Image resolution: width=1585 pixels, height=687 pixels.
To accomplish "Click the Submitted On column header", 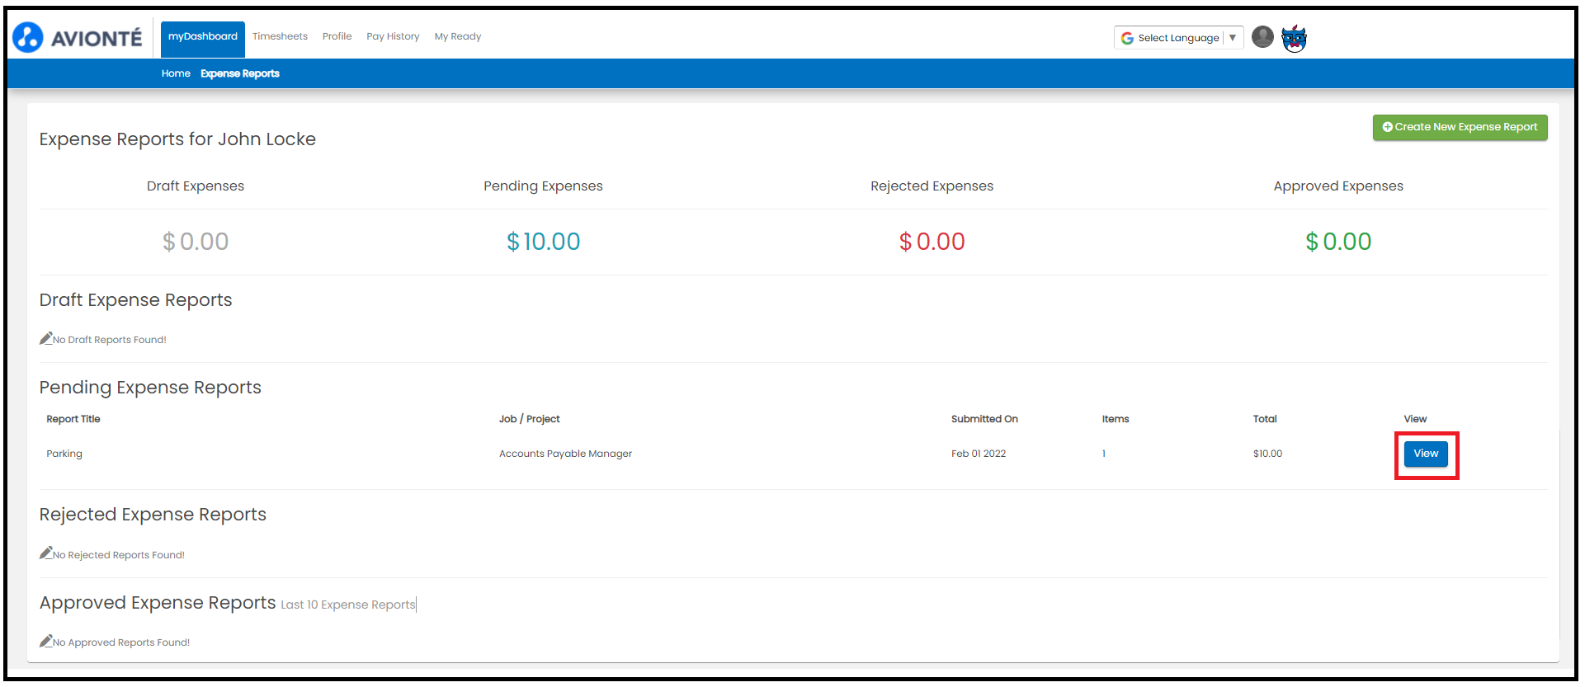I will 984,419.
